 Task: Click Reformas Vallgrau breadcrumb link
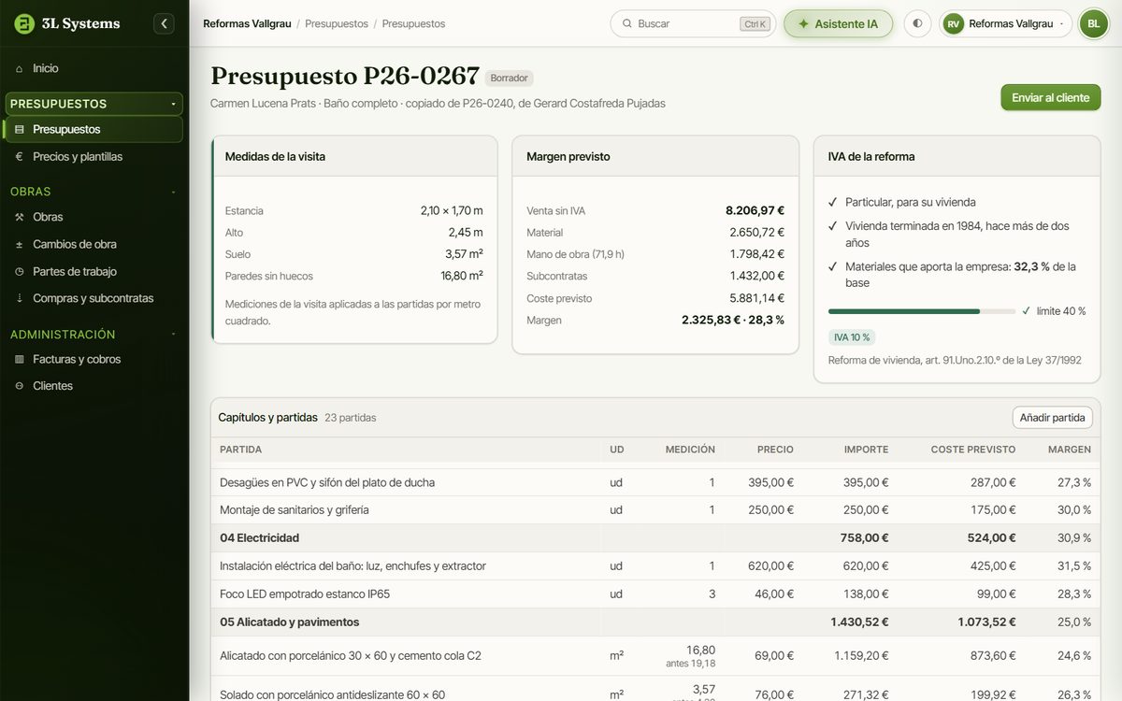pyautogui.click(x=246, y=23)
